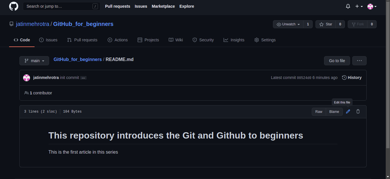Open the notifications bell

(348, 6)
